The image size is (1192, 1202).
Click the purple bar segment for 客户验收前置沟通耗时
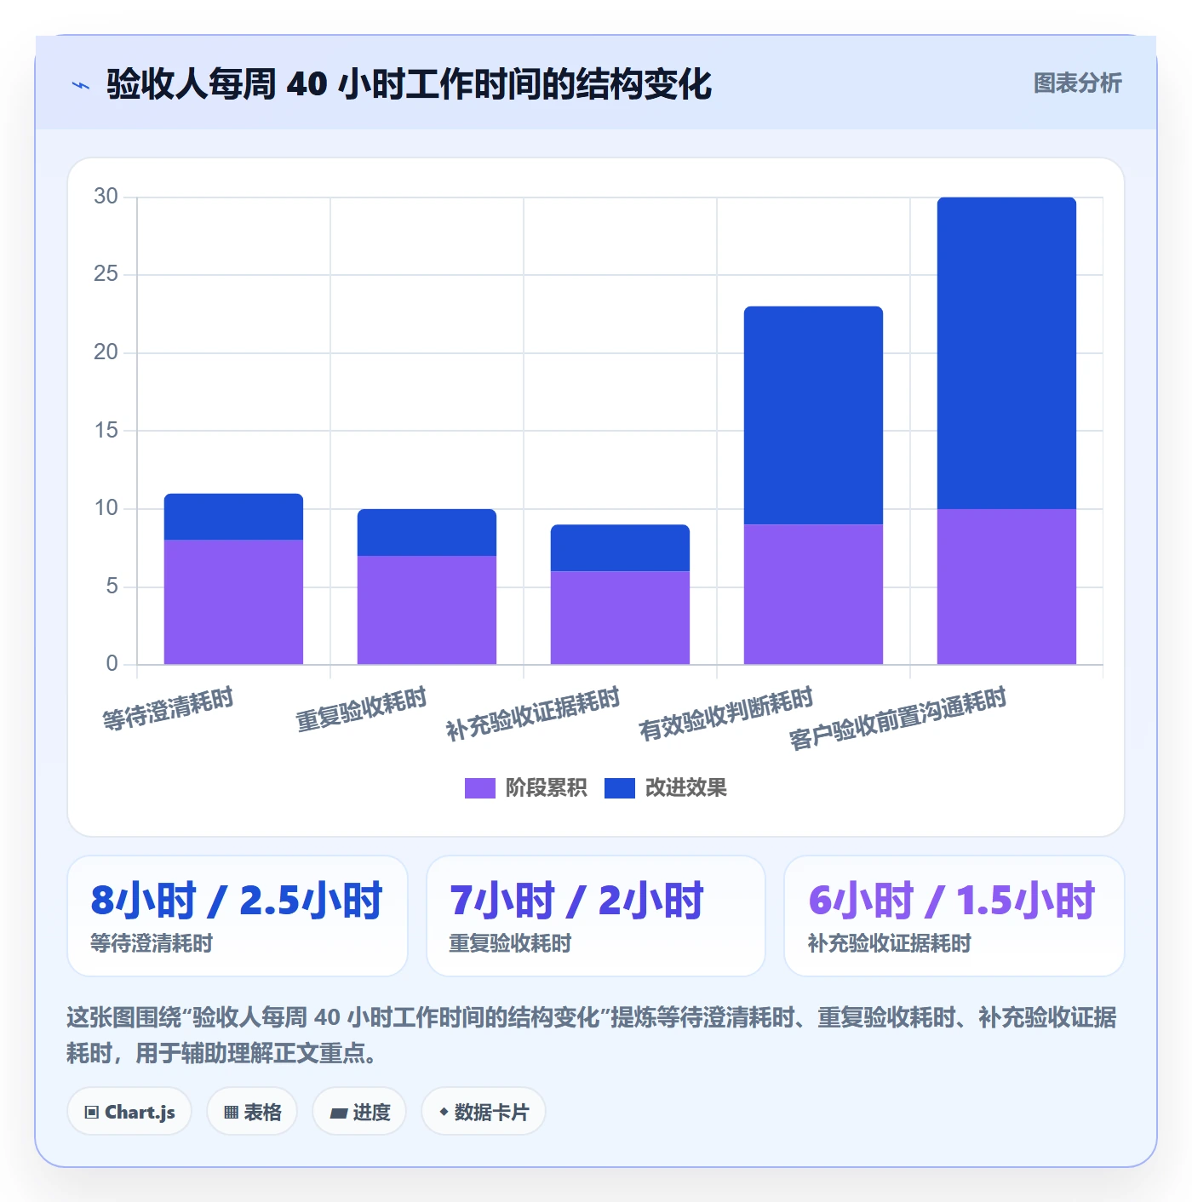click(x=1006, y=587)
